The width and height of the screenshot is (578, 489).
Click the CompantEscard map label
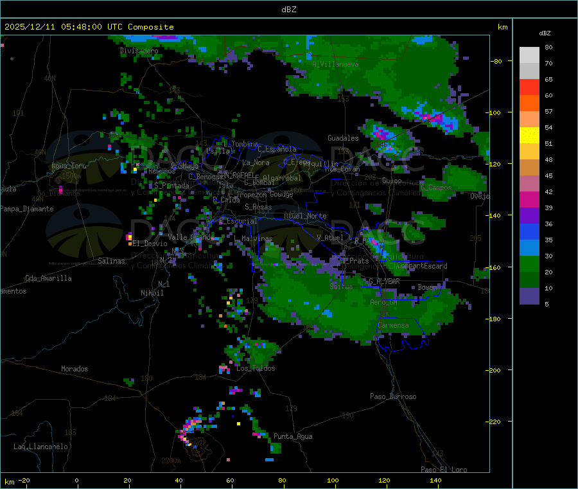click(x=422, y=266)
